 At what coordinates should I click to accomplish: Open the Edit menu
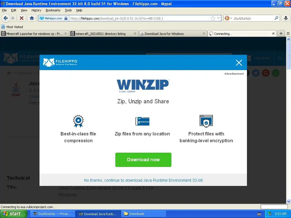click(14, 10)
